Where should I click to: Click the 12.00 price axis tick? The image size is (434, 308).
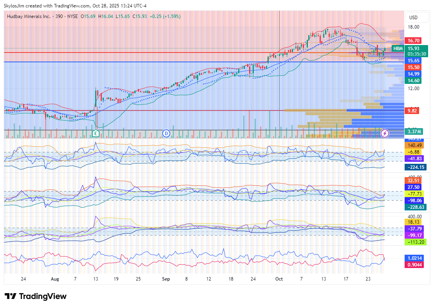pyautogui.click(x=414, y=89)
